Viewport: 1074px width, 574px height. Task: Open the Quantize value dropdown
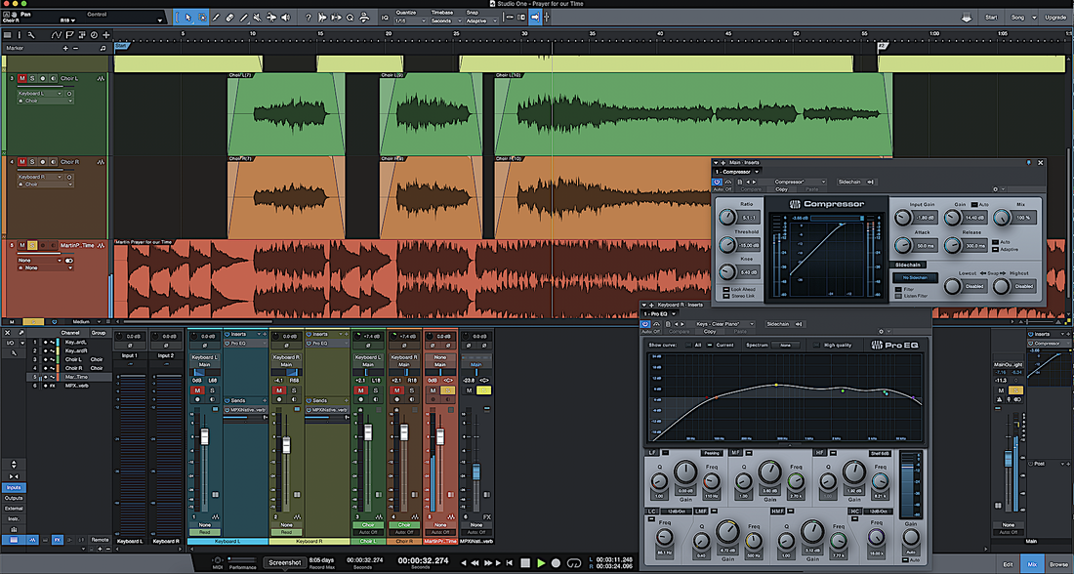click(410, 20)
